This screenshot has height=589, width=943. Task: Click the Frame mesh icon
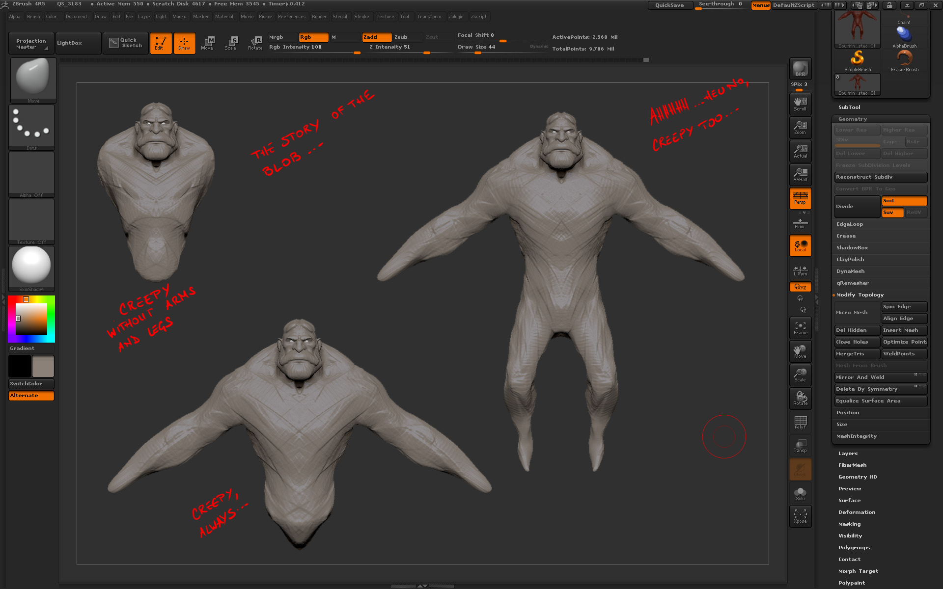click(800, 328)
